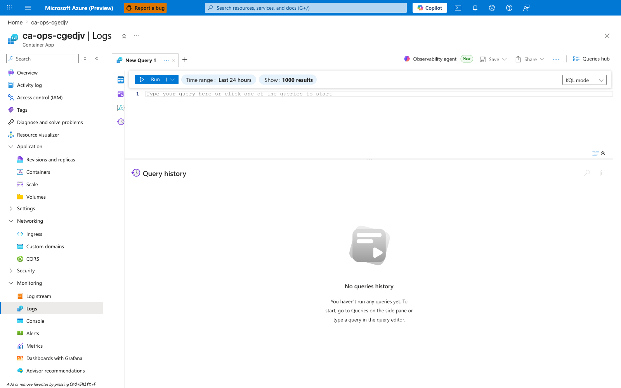Open the Copilot button
The image size is (621, 388).
click(x=430, y=8)
